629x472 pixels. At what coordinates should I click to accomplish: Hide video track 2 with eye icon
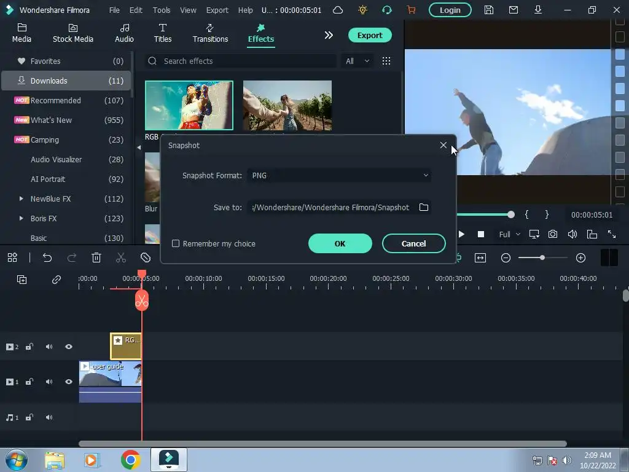(x=69, y=347)
